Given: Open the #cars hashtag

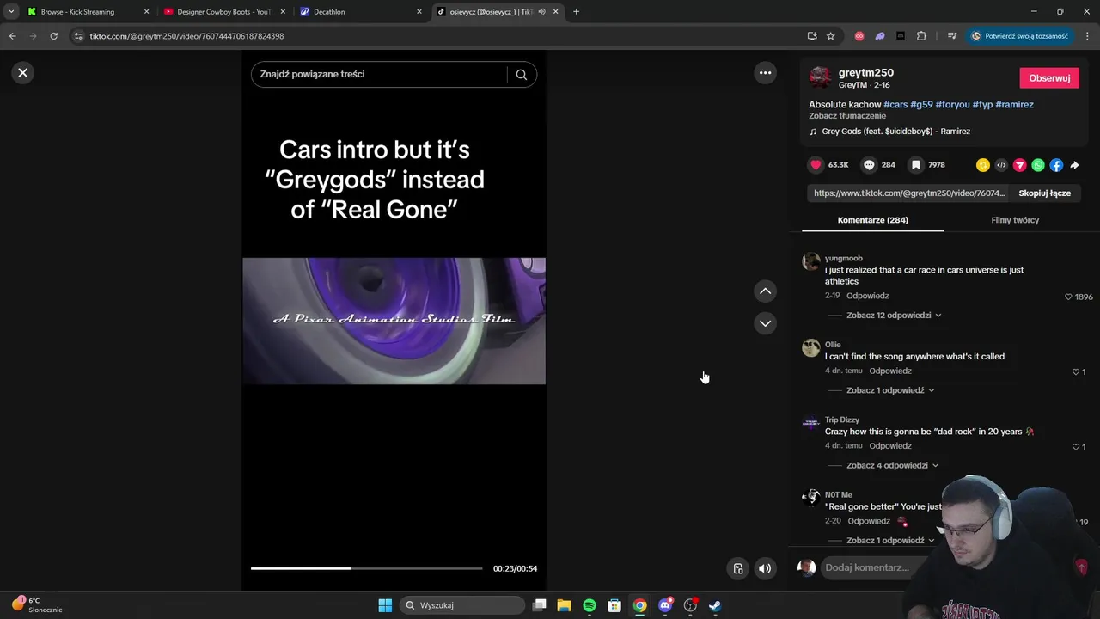Looking at the screenshot, I should coord(895,105).
